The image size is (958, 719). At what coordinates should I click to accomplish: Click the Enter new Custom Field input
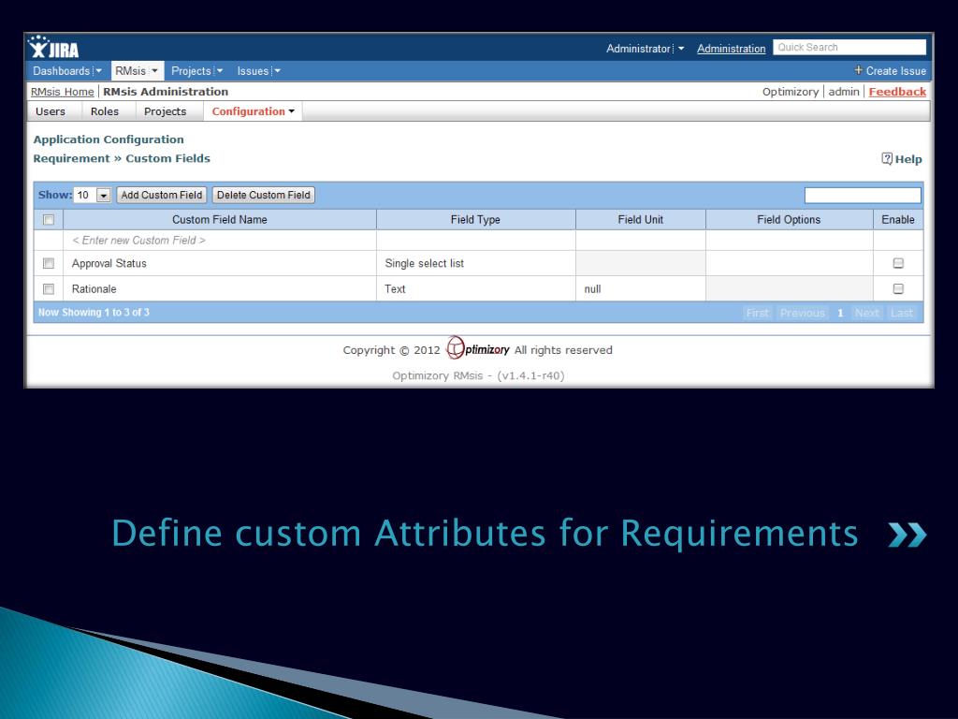(x=220, y=241)
